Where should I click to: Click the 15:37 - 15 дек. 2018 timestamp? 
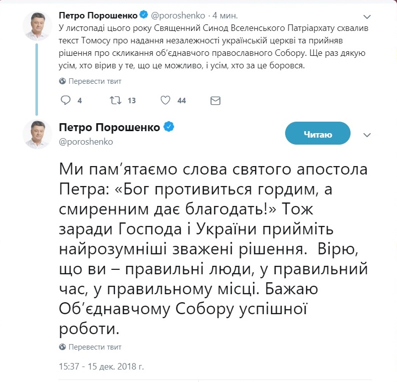click(101, 367)
